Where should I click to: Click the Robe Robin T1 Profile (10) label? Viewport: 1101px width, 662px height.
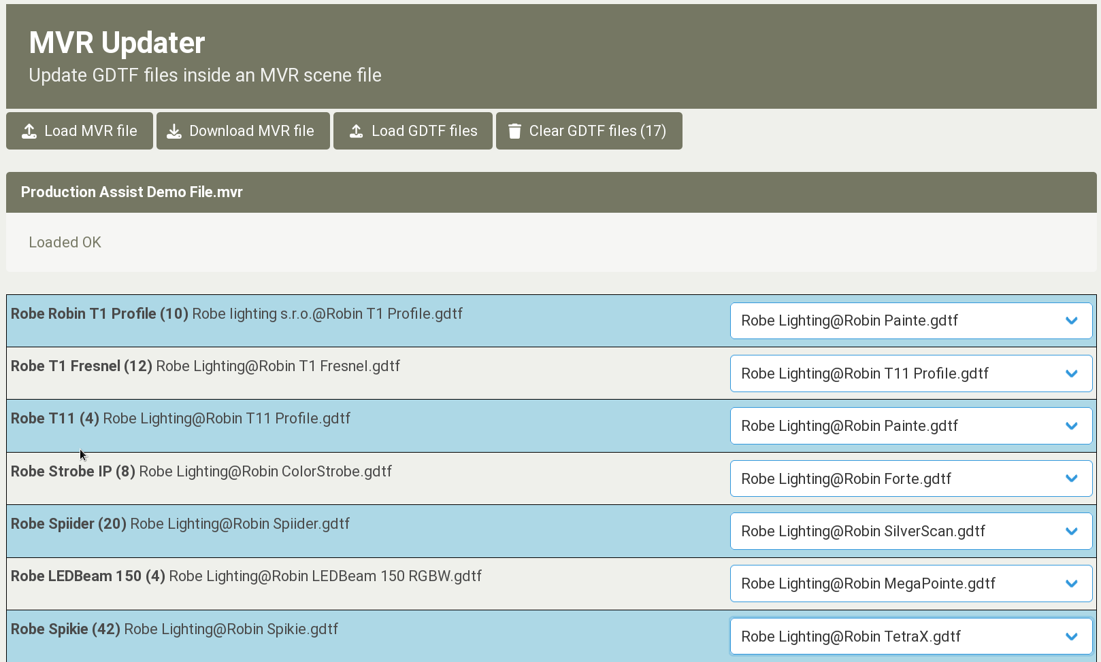point(99,314)
